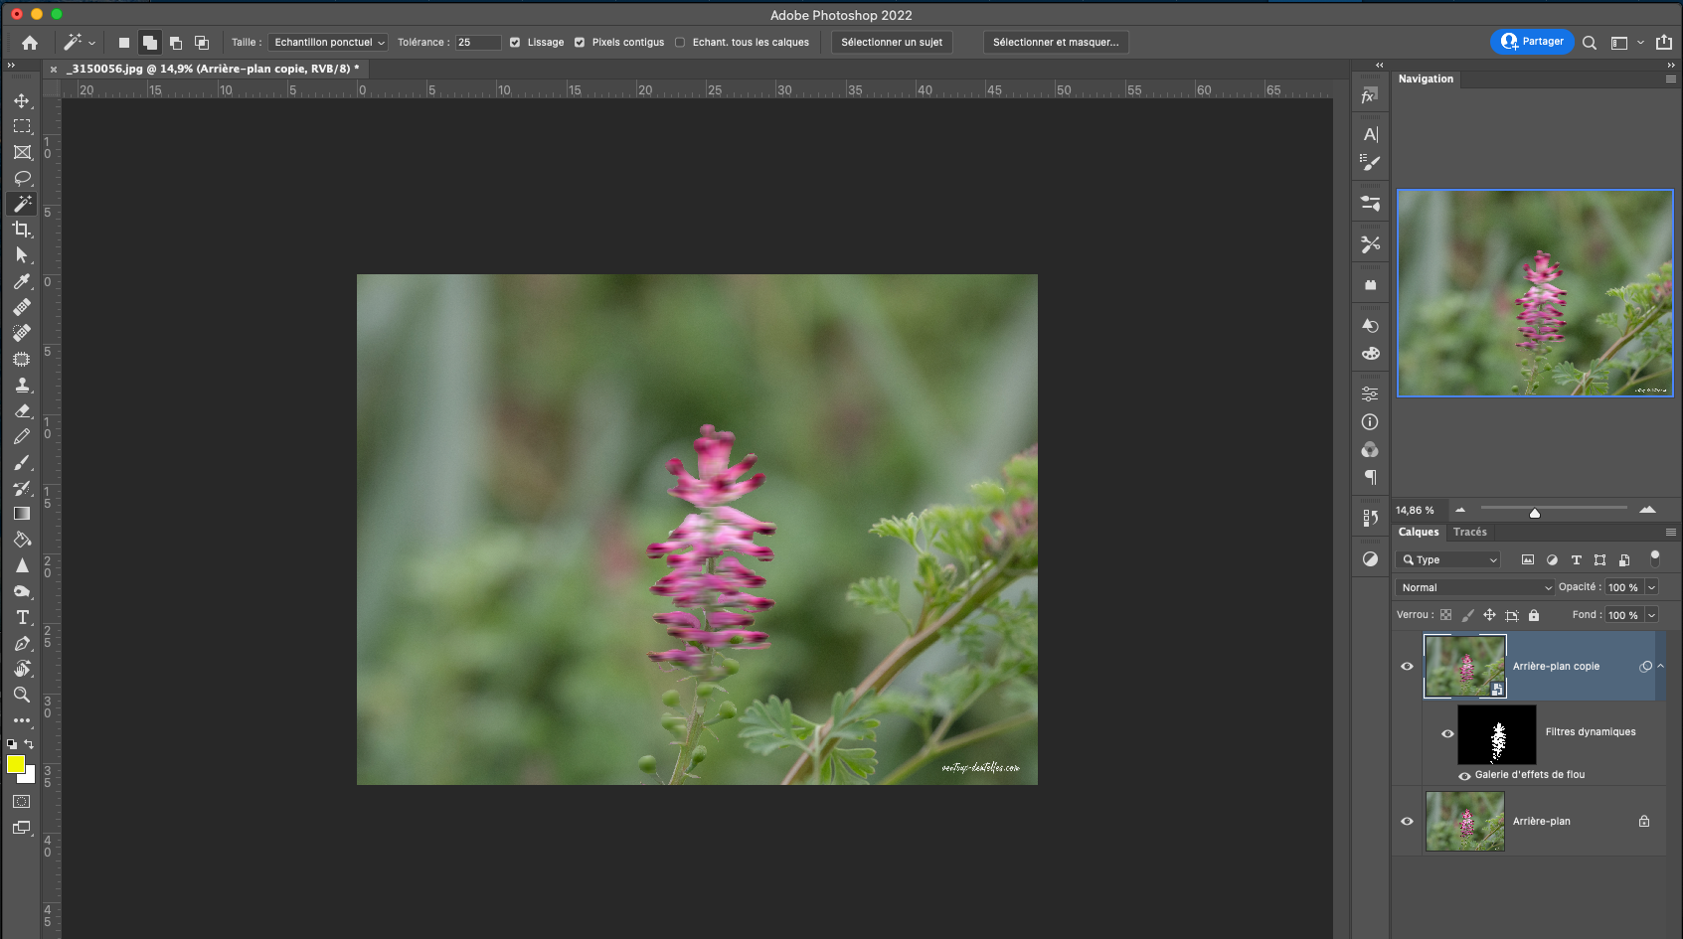Uncheck the Lissage checkbox
Viewport: 1683px width, 939px height.
(x=515, y=43)
